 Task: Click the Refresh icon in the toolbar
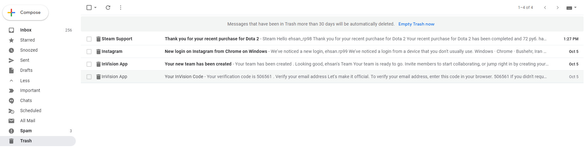(108, 8)
